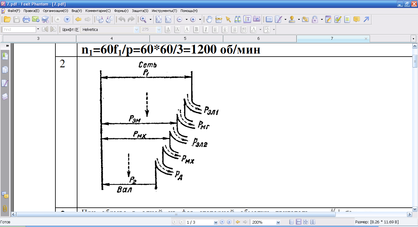Click the Find text input field
The image size is (418, 227).
pyautogui.click(x=19, y=29)
